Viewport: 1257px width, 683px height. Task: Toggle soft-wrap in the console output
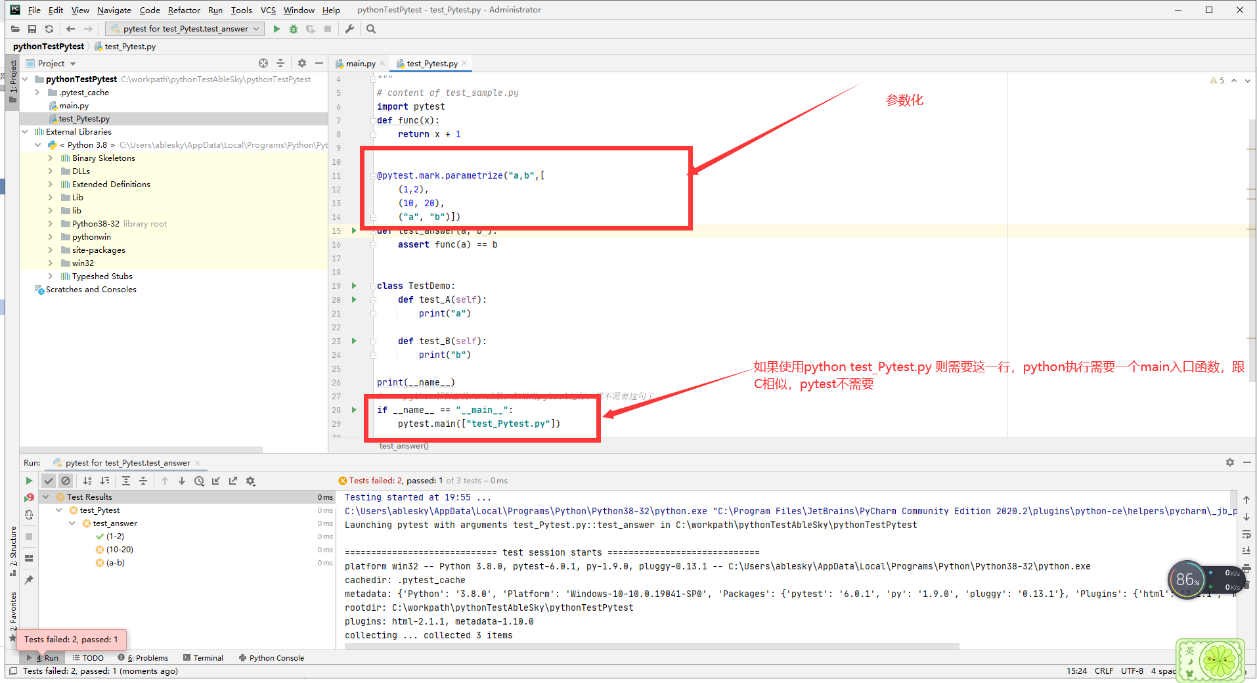click(1246, 535)
